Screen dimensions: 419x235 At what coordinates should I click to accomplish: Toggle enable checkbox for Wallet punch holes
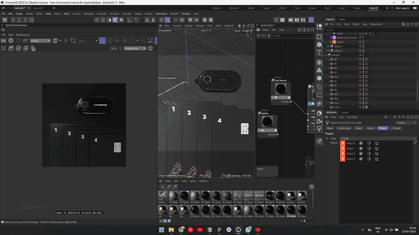click(361, 37)
